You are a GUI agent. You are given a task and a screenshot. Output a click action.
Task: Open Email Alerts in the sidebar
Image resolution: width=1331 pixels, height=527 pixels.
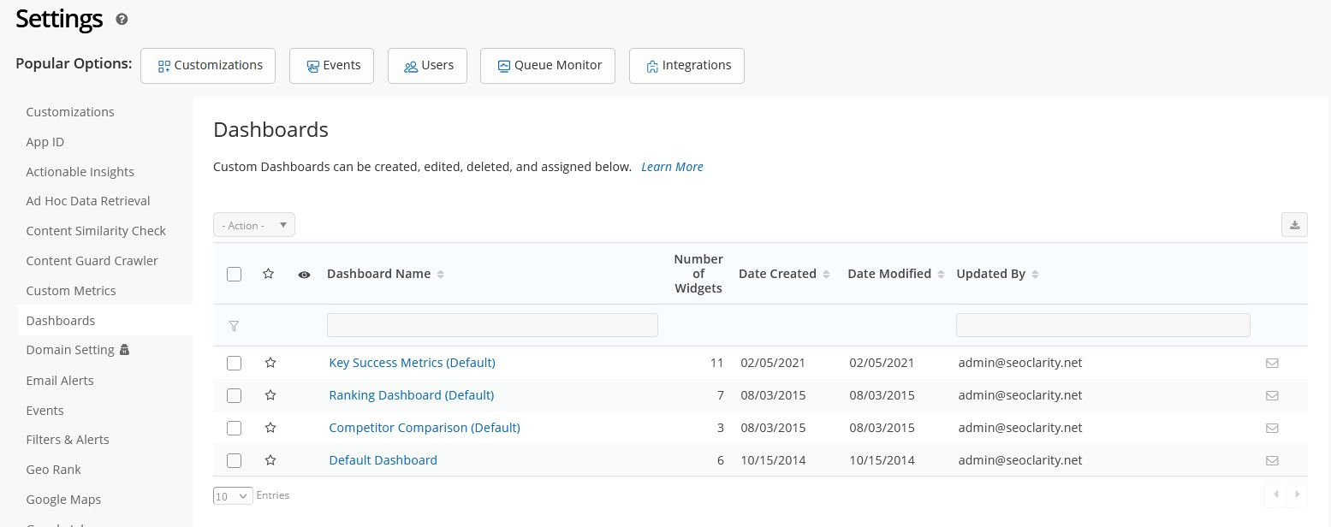[x=60, y=380]
